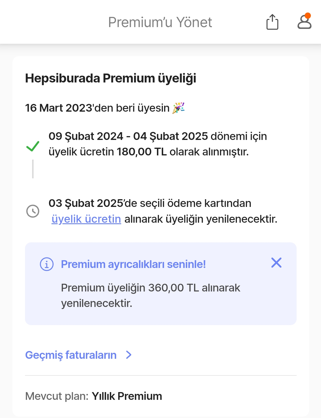Image resolution: width=321 pixels, height=418 pixels.
Task: Click the 16 Mart 2023 membership text
Action: click(97, 108)
